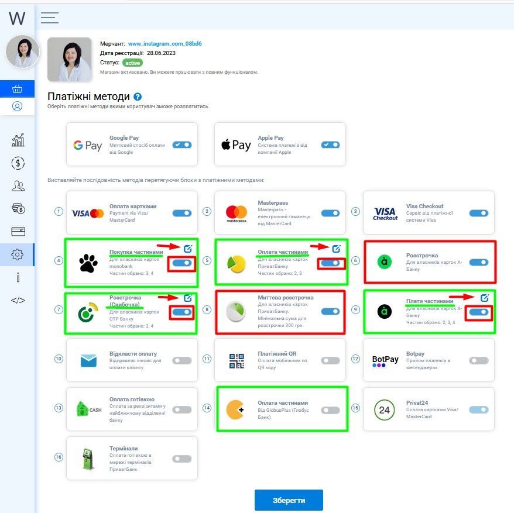Click edit icon for Розстрочка (Скибочка)
The image size is (514, 513).
[187, 298]
